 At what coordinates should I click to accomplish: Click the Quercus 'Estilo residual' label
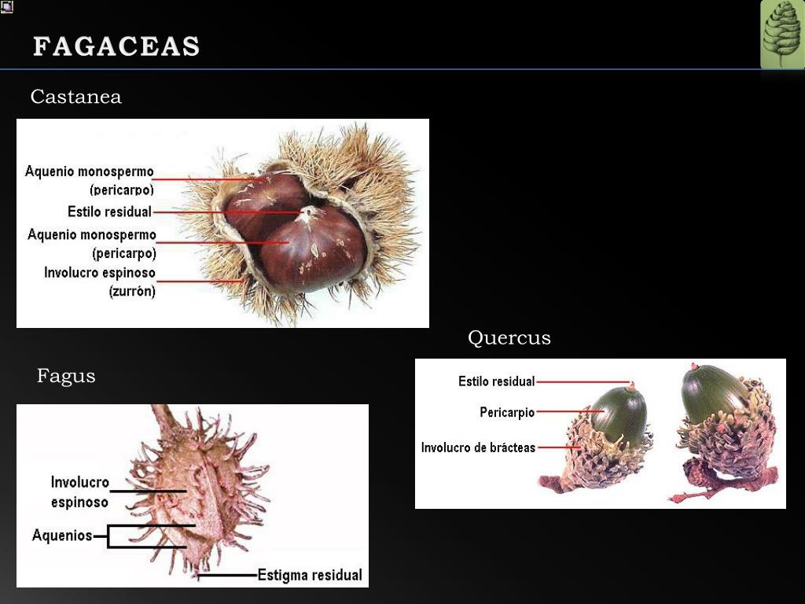[497, 381]
